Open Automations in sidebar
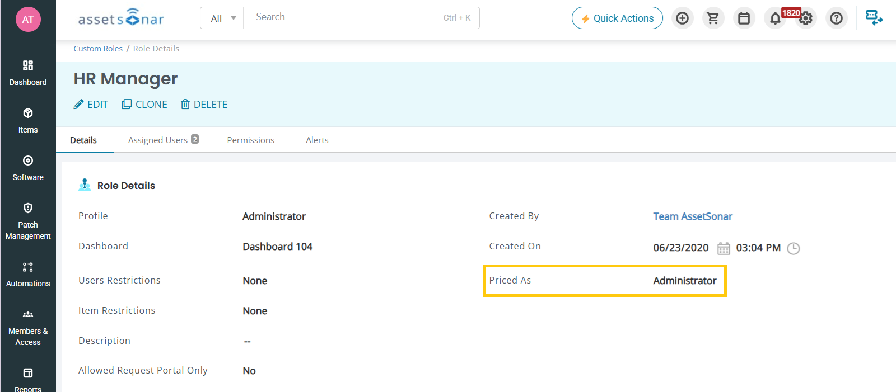The image size is (896, 392). (x=28, y=275)
